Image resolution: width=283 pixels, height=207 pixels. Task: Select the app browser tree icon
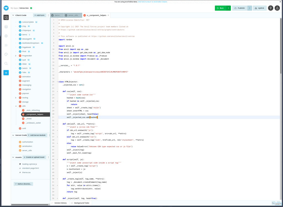(6, 17)
